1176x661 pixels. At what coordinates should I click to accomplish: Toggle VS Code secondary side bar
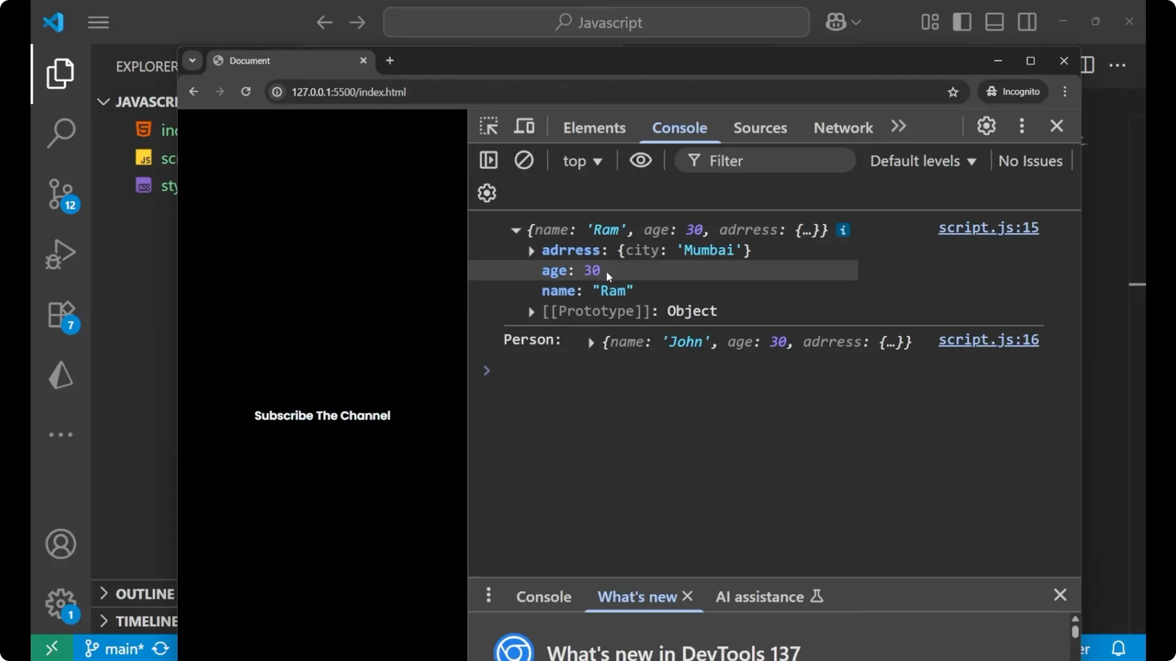pyautogui.click(x=1027, y=22)
